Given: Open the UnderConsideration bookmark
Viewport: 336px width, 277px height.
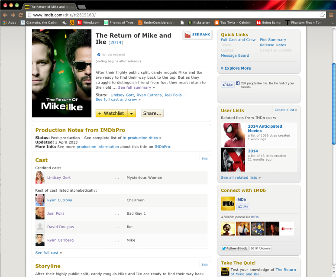Looking at the screenshot, I should click(156, 23).
